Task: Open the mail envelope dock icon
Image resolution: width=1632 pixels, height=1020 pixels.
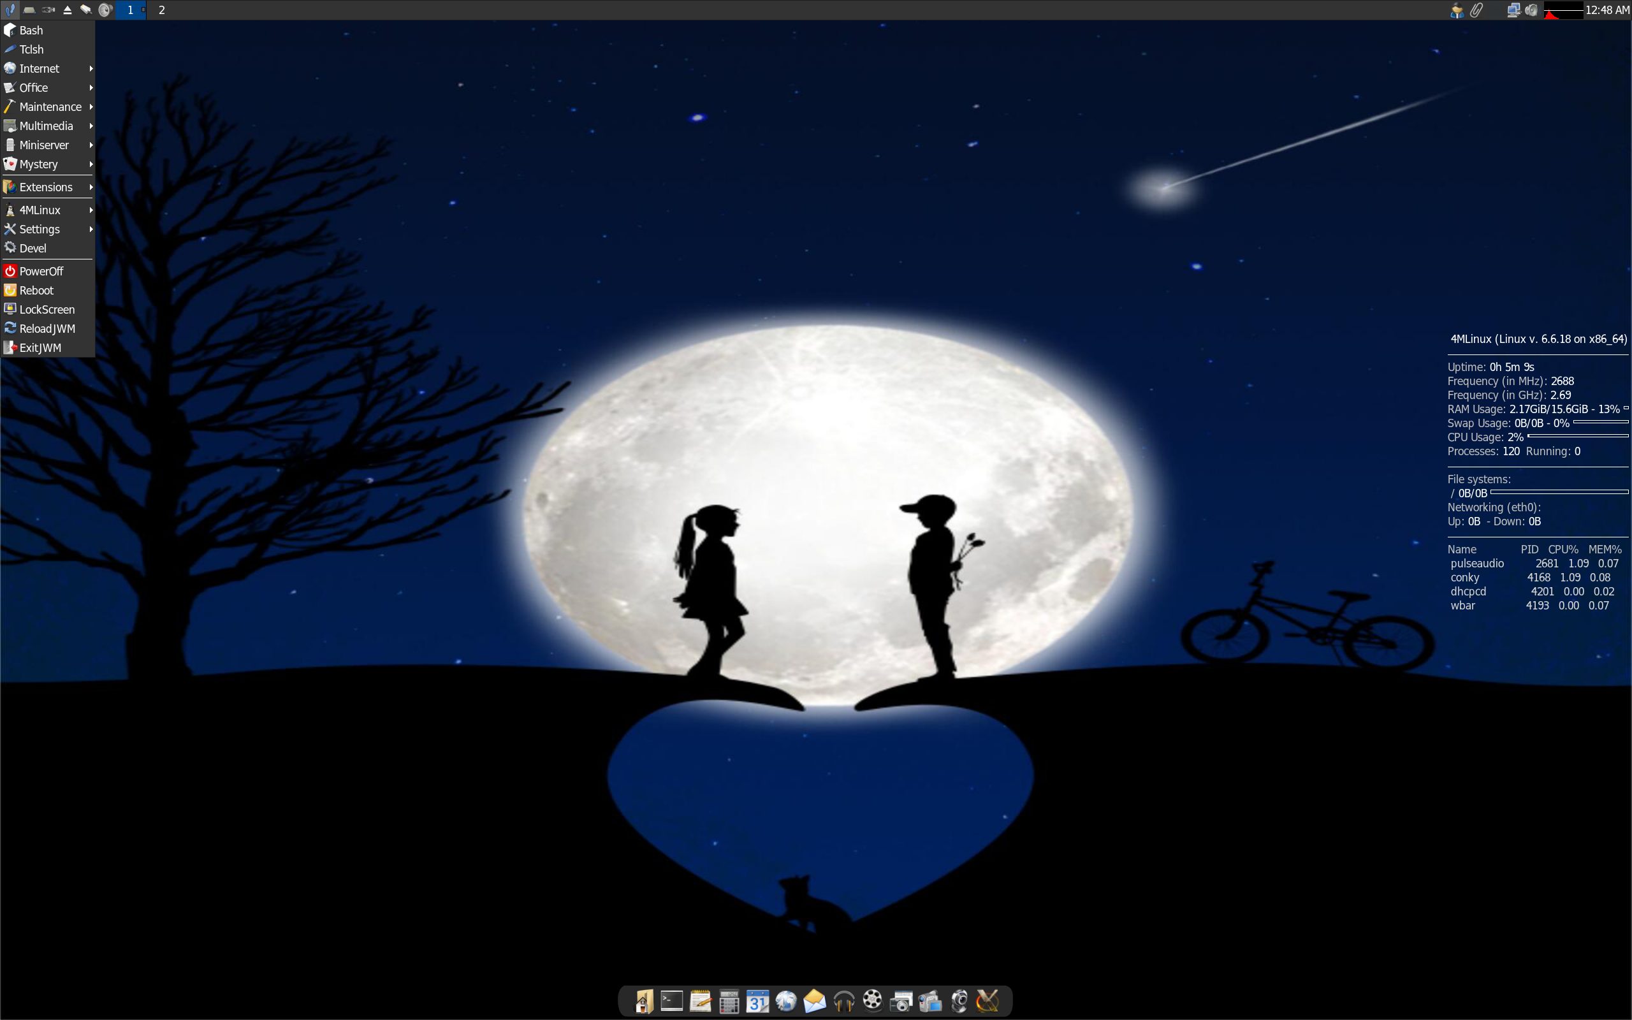Action: click(x=815, y=1001)
